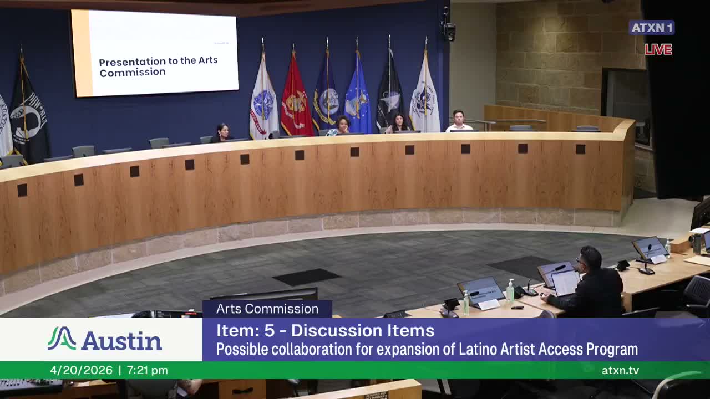Select the Item: 5 - Discussion Items heading
710x399 pixels.
(x=325, y=330)
